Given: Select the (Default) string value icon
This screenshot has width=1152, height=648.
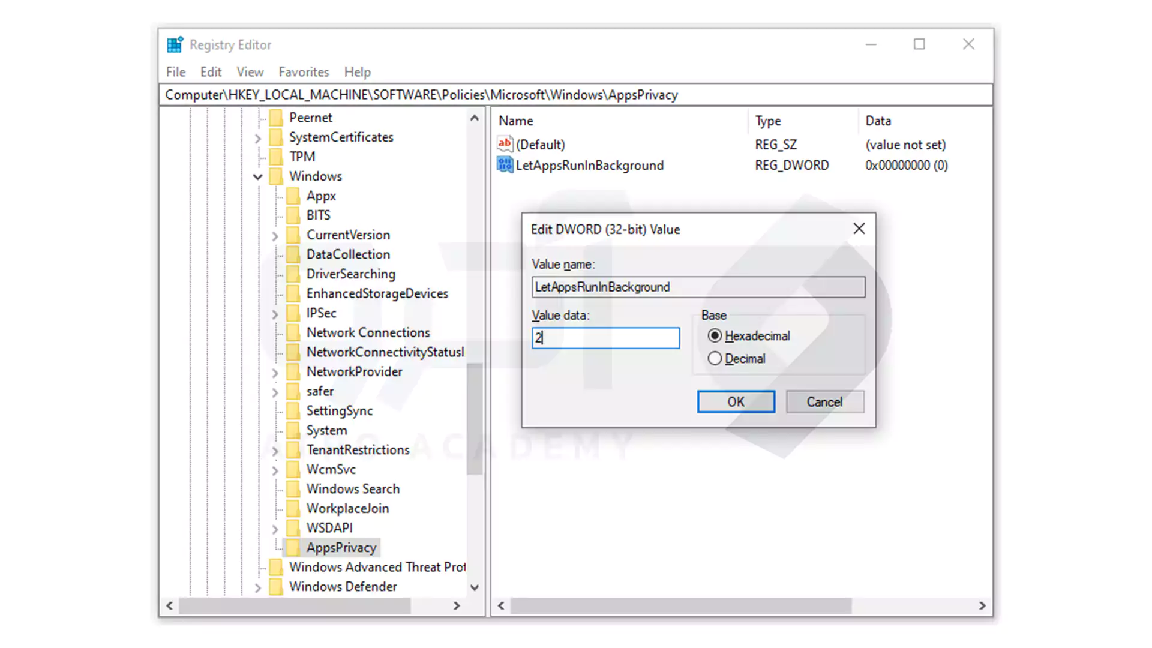Looking at the screenshot, I should pyautogui.click(x=505, y=144).
